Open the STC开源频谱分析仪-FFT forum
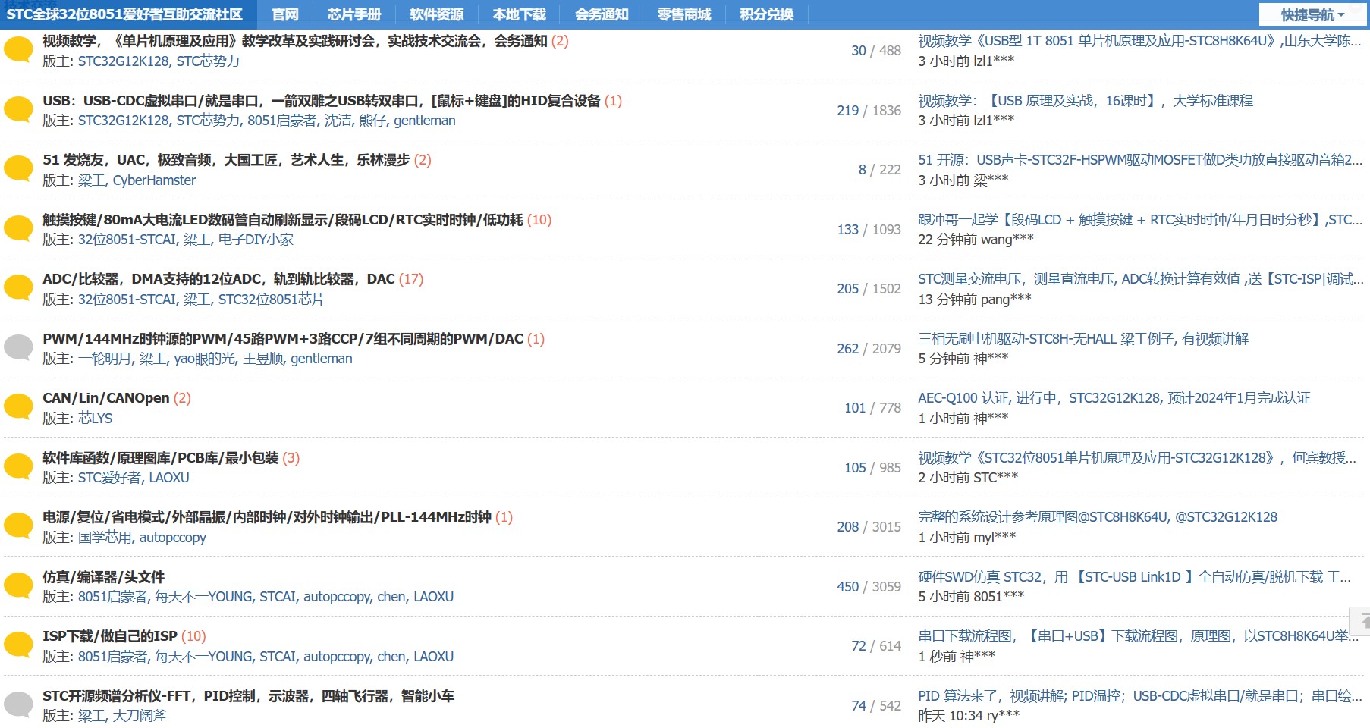1370x728 pixels. [249, 696]
